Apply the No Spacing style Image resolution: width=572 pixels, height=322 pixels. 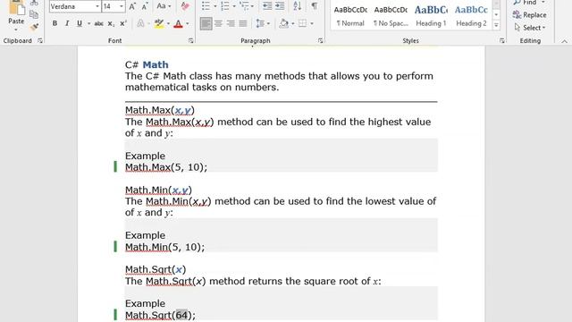tap(391, 16)
